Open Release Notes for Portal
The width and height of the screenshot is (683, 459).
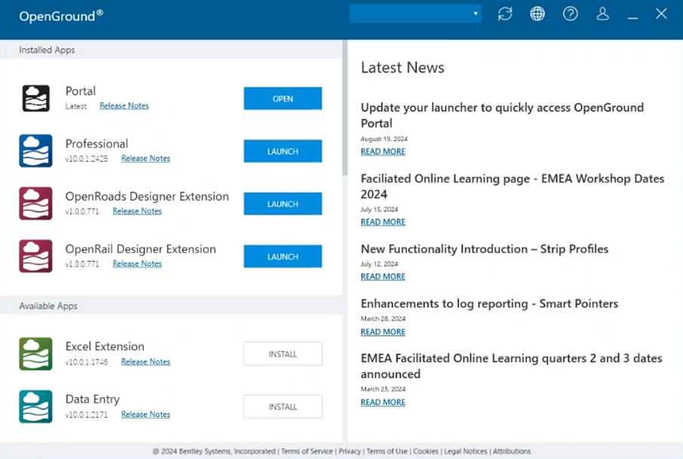tap(124, 105)
